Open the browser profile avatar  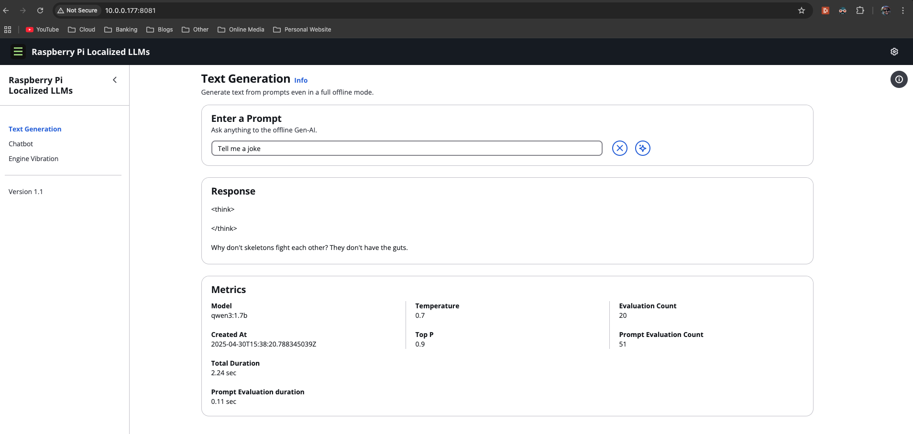pos(886,11)
